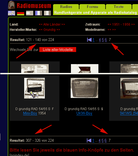
Task: Open the Forum tab
Action: click(92, 7)
